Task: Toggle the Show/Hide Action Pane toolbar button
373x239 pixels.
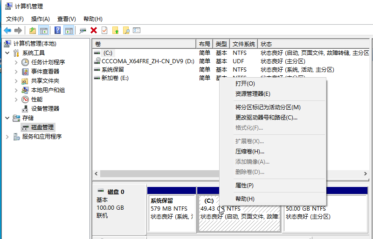Action: 69,30
